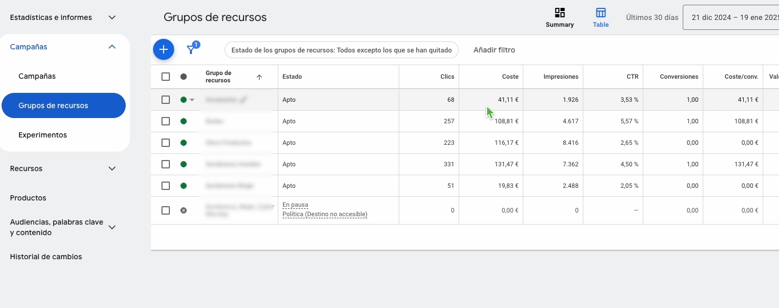Click the blue plus create button
The height and width of the screenshot is (308, 779).
point(164,49)
